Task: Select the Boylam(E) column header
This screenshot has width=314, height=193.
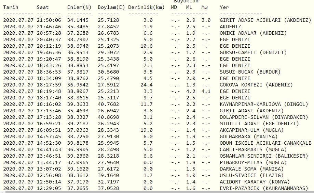Action: (x=111, y=7)
